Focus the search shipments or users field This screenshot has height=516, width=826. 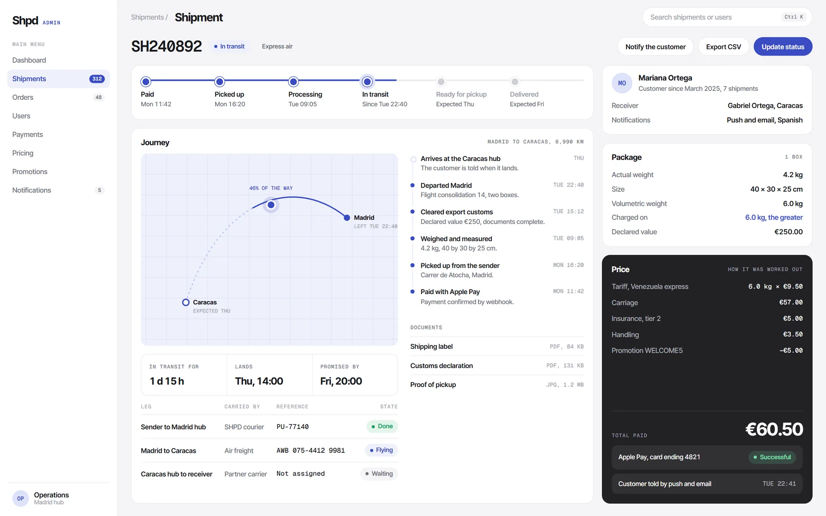(x=727, y=17)
